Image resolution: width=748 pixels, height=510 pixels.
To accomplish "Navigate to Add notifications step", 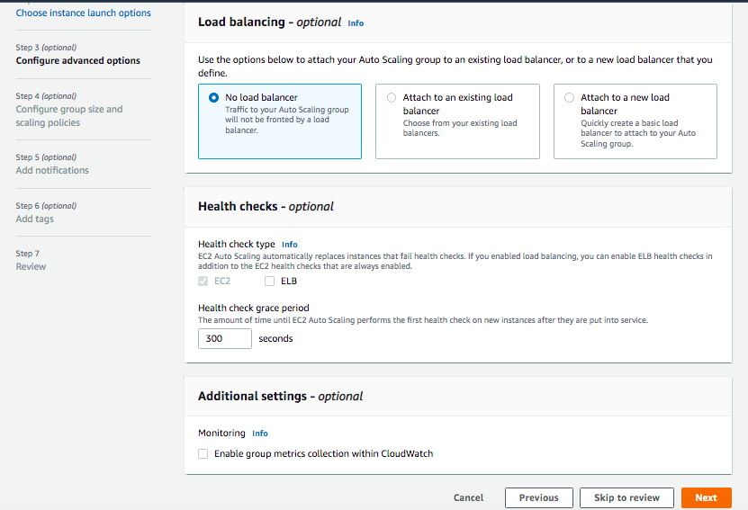I will tap(52, 170).
